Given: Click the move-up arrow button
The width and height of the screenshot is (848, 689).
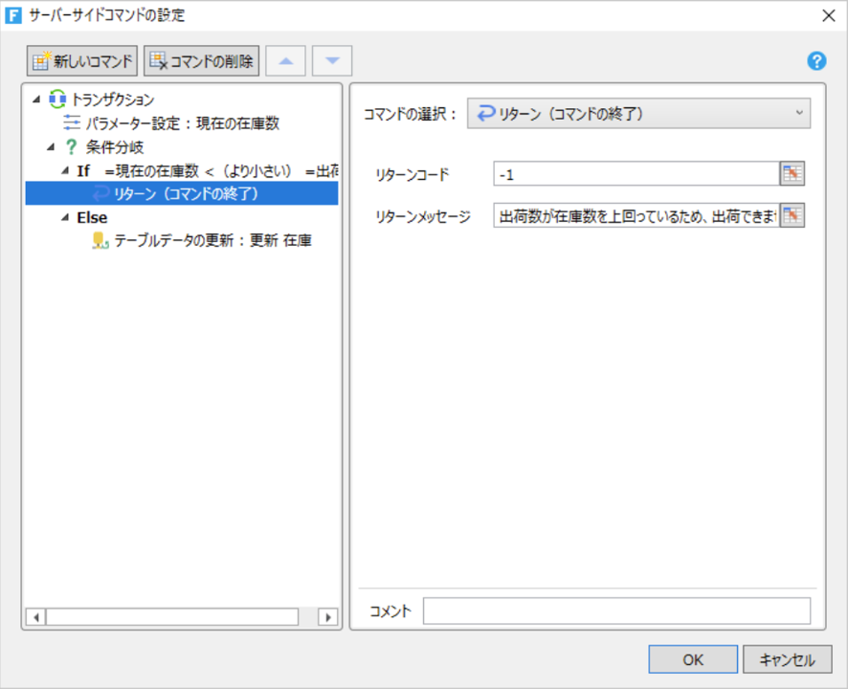Looking at the screenshot, I should click(x=285, y=60).
